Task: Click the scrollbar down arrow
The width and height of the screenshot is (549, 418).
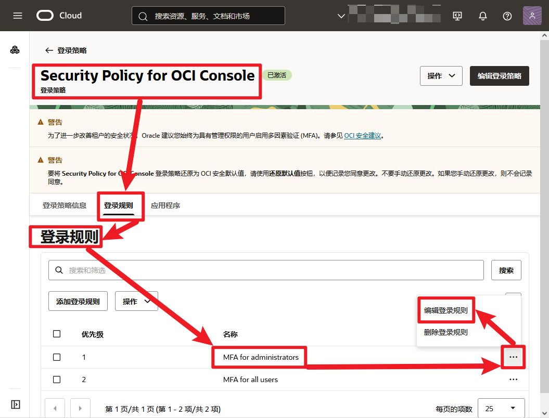Action: (544, 413)
